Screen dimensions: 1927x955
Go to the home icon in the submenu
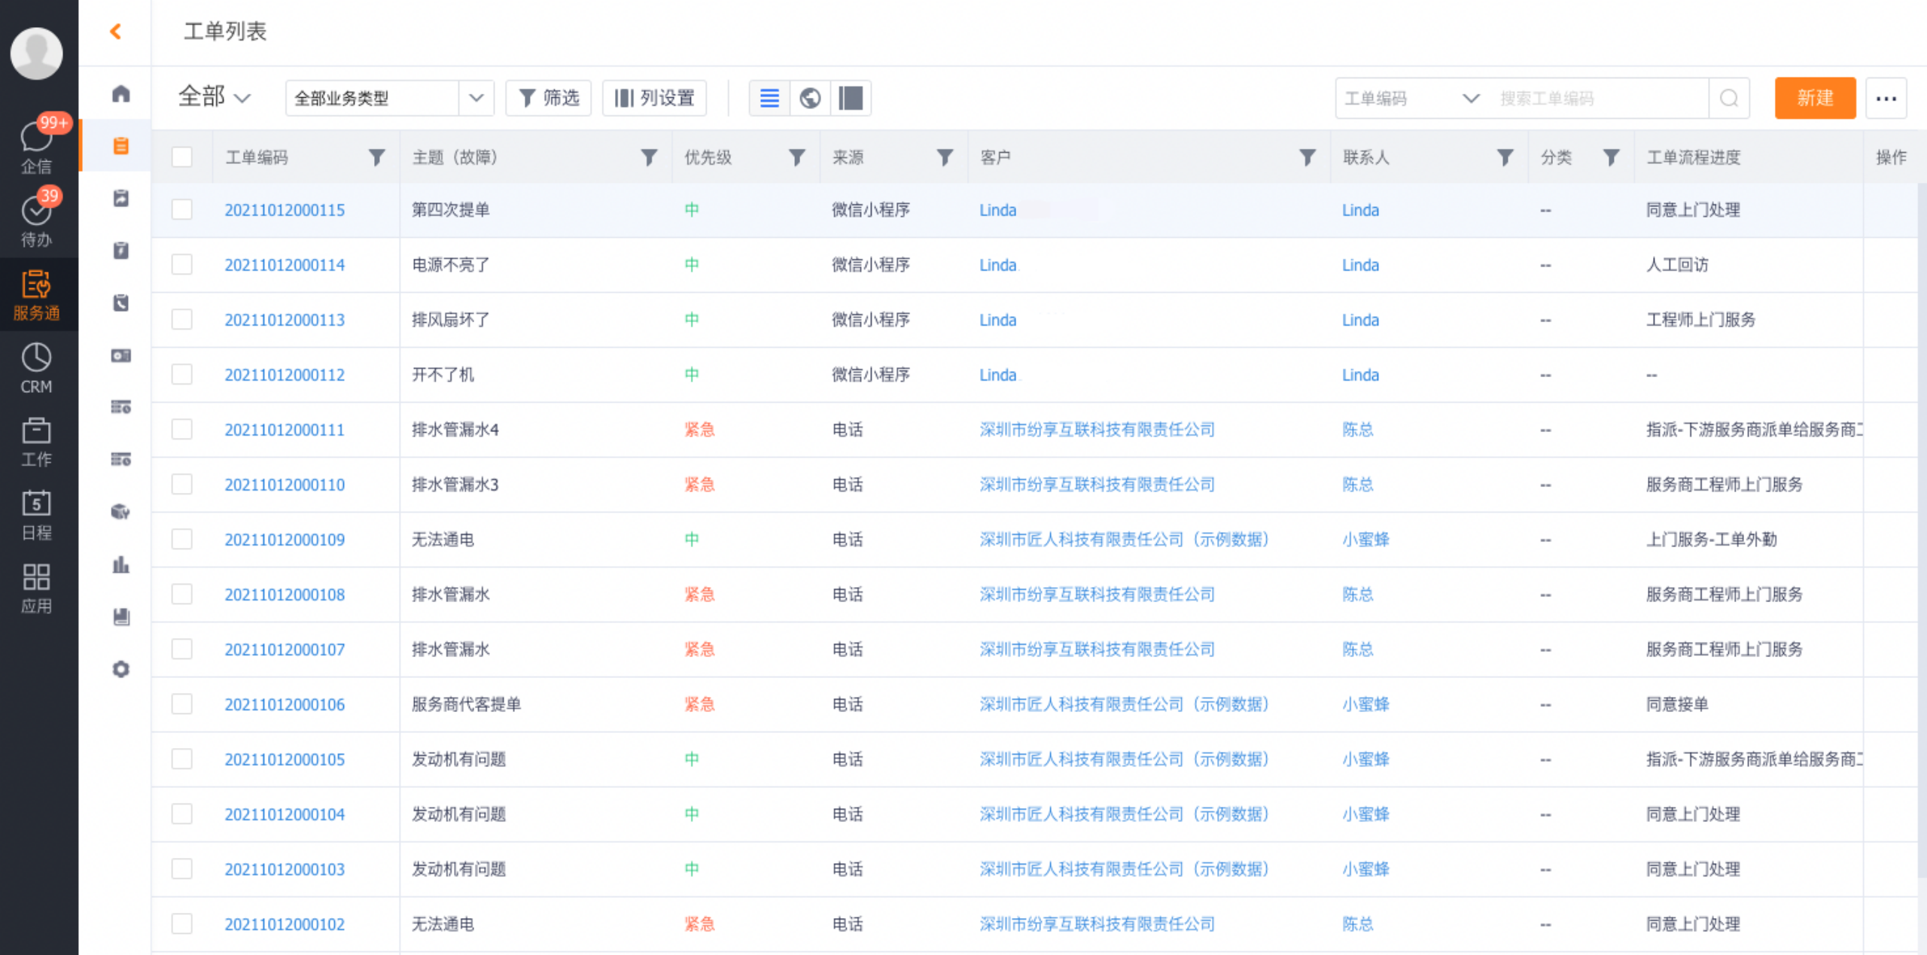coord(120,93)
